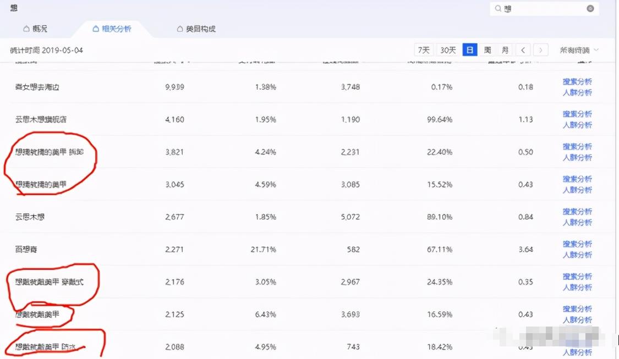The width and height of the screenshot is (619, 359).
Task: Open 搜索分析 for the 2,677 row
Action: [x=577, y=212]
